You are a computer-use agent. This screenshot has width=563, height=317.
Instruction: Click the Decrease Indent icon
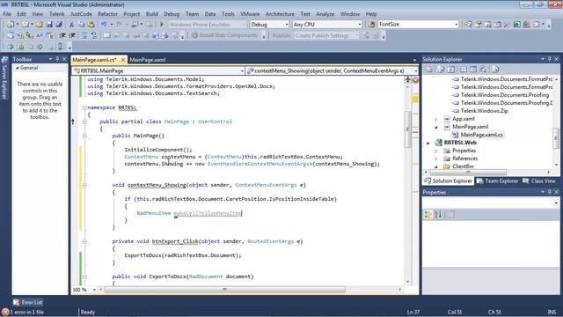tap(62, 35)
